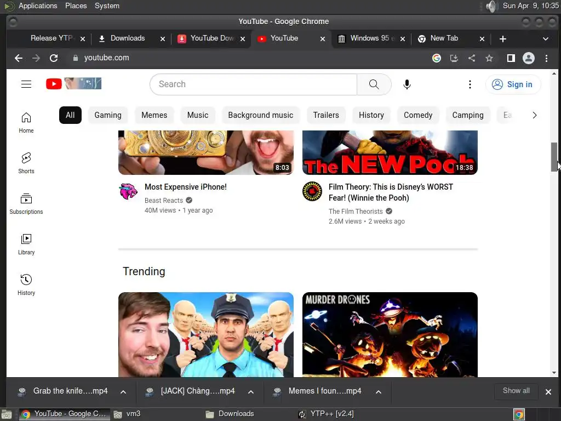
Task: Open the System menu
Action: [107, 5]
